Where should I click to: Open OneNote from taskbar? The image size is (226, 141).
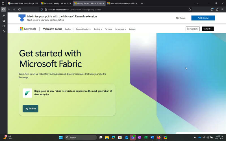tap(139, 138)
